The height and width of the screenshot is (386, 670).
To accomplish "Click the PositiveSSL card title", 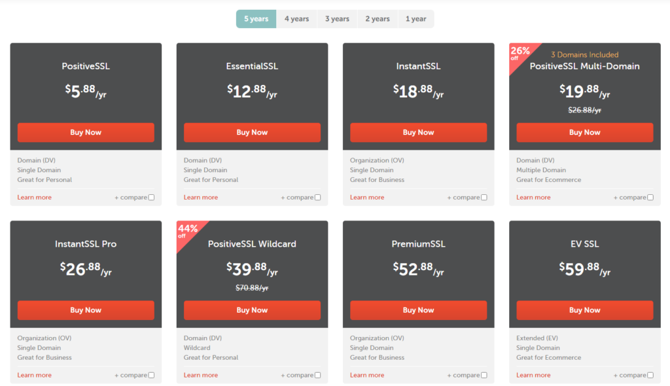I will point(86,66).
